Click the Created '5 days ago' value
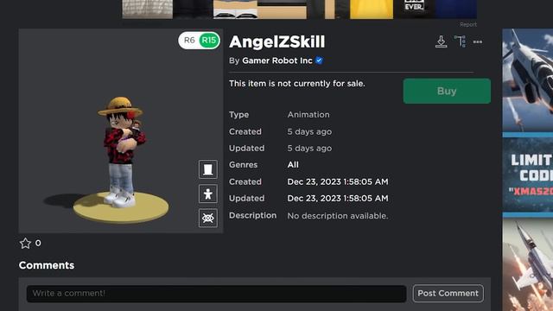553x311 pixels. [x=309, y=131]
